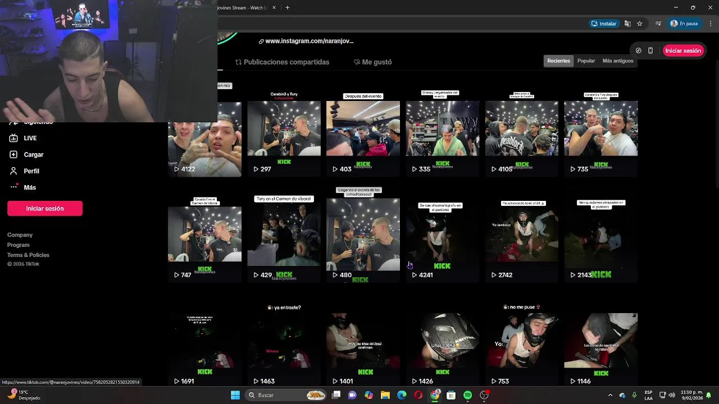Open video thumbnail with 480 views
The width and height of the screenshot is (719, 404).
363,240
